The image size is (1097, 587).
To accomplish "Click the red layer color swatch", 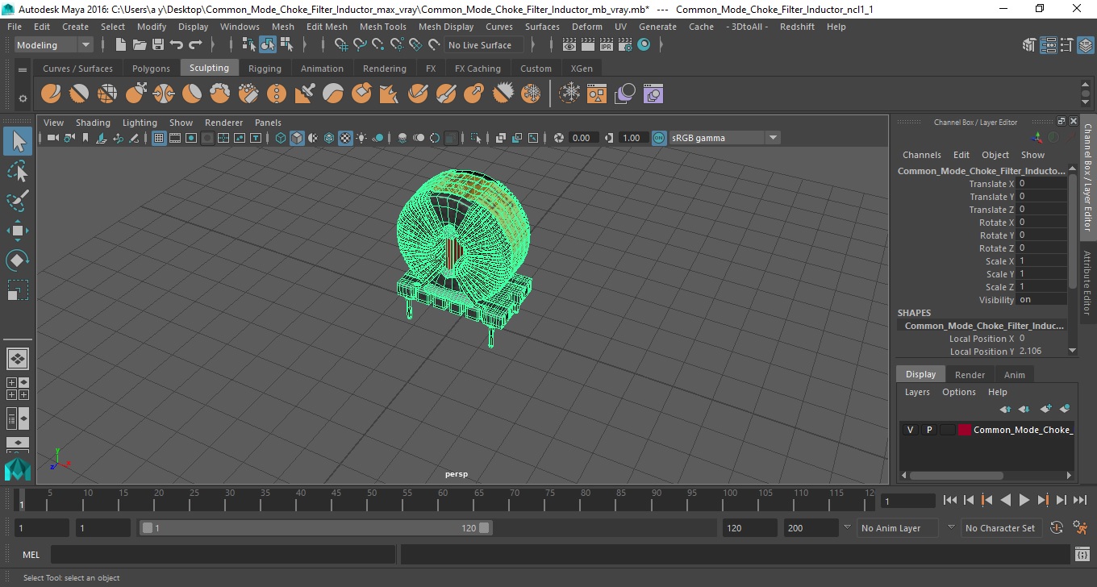I will 964,430.
